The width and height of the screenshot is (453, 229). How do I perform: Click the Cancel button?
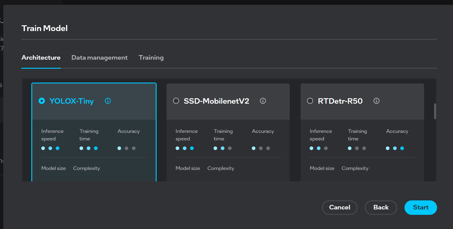(x=340, y=207)
